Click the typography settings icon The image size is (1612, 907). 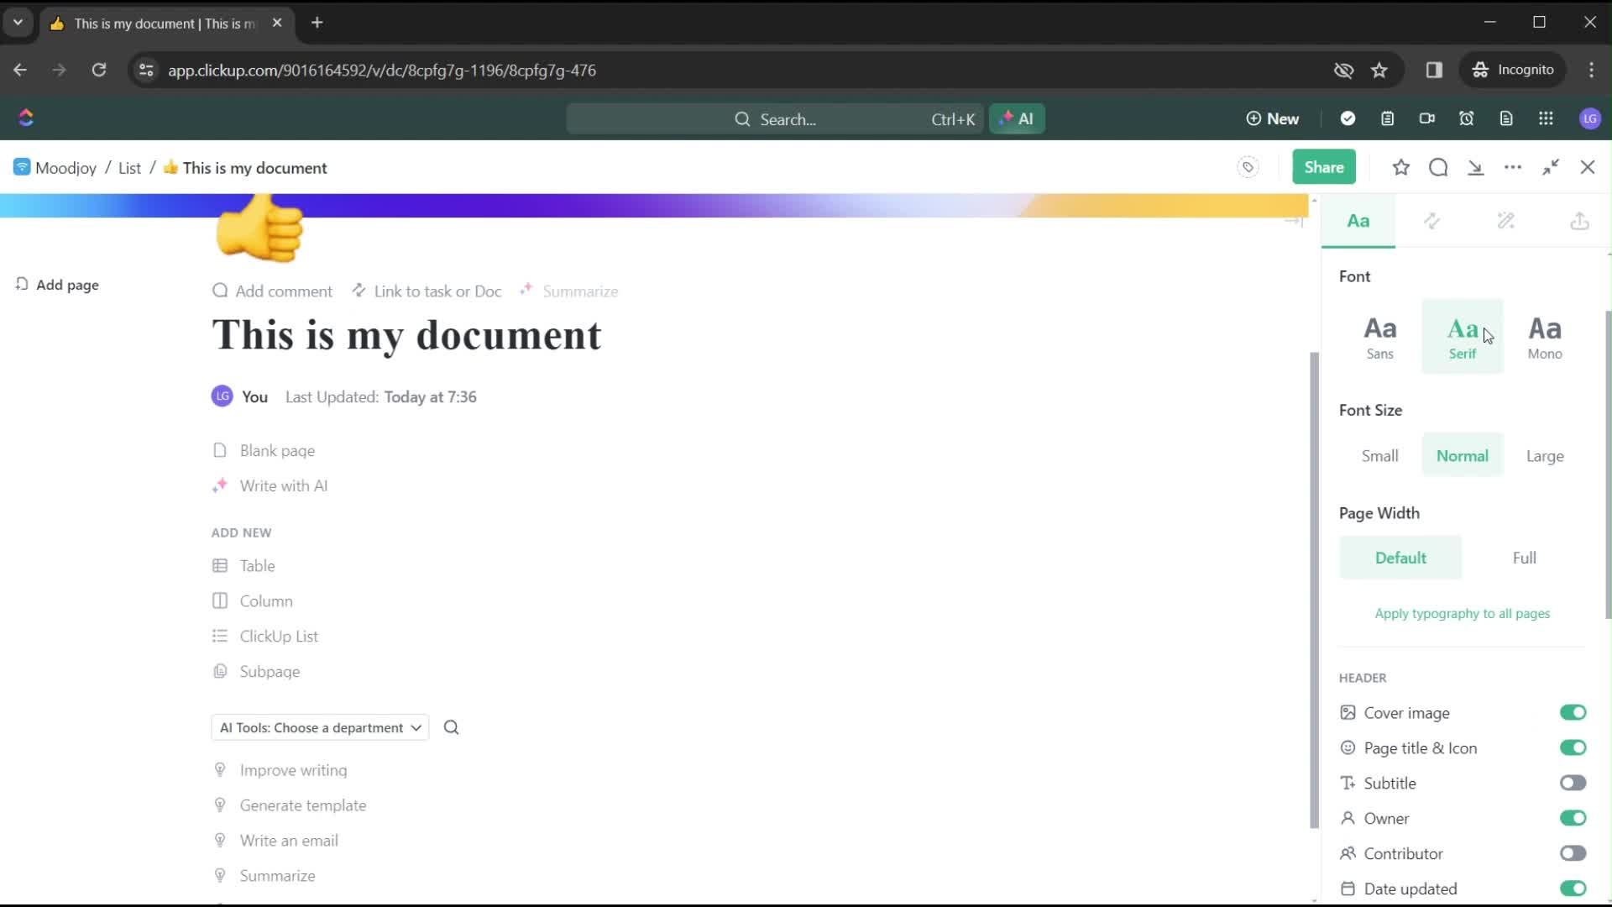(1358, 220)
